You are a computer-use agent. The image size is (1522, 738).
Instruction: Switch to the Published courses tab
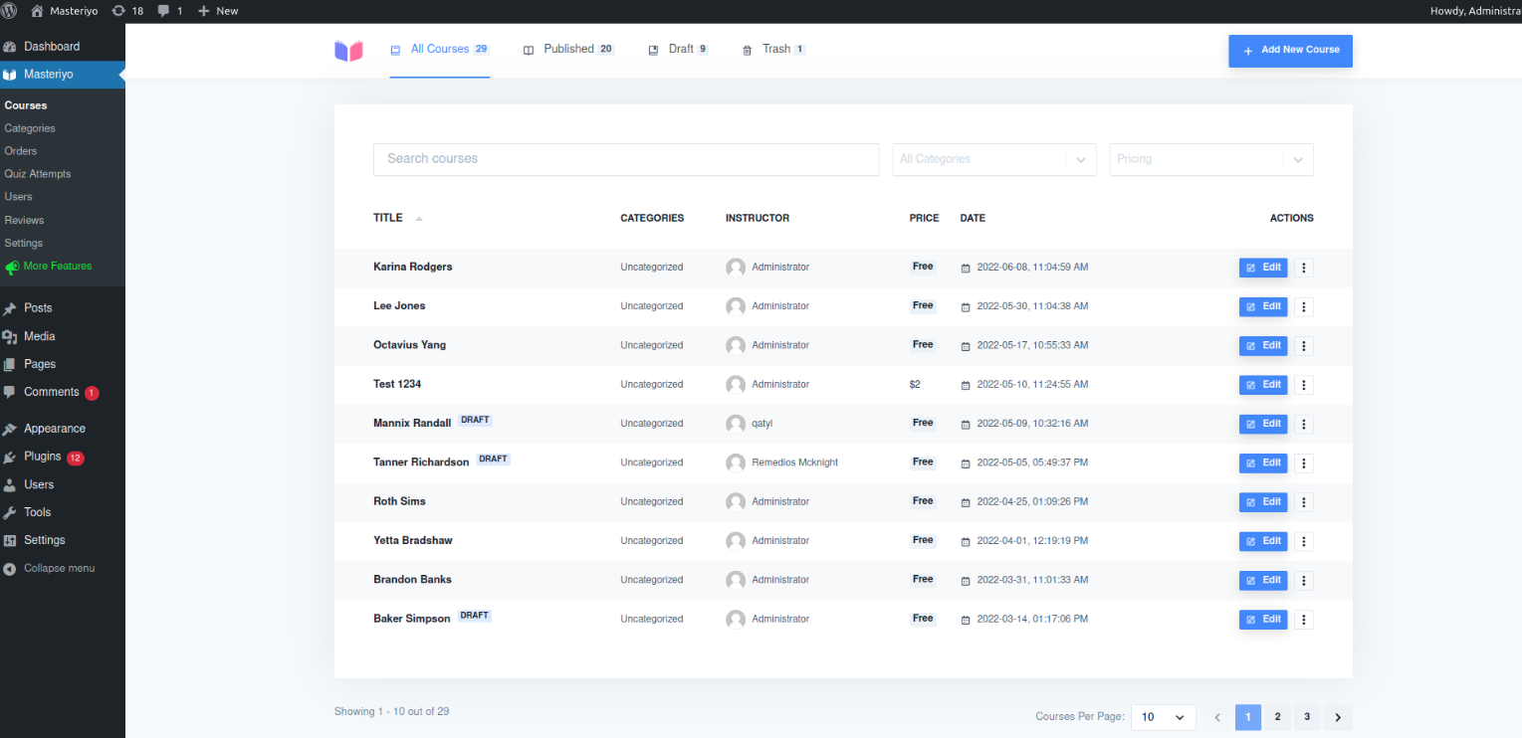(x=568, y=50)
